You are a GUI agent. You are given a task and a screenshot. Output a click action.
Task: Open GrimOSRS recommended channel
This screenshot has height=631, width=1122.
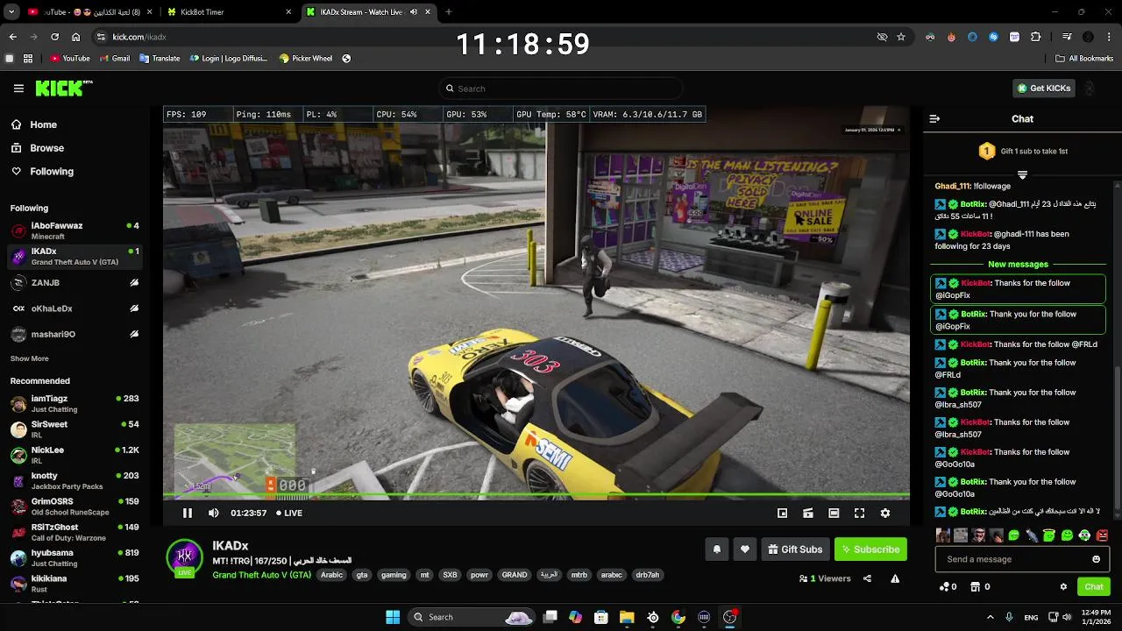(x=75, y=507)
